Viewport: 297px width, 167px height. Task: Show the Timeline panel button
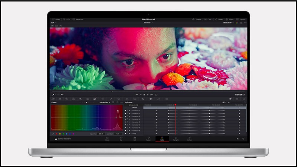pos(197,20)
